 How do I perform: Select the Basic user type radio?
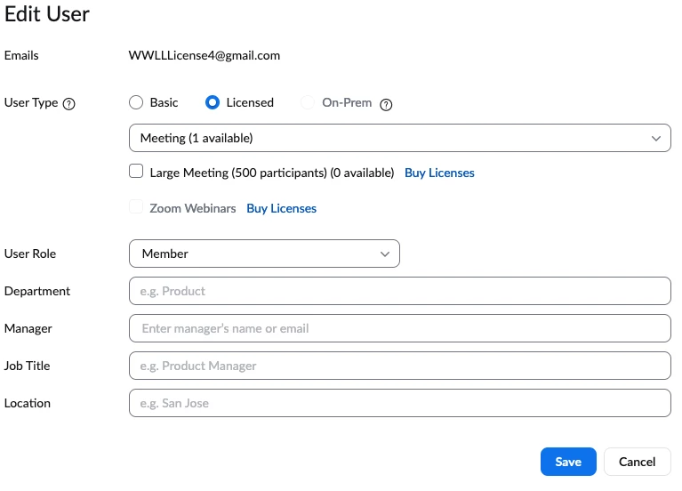click(136, 102)
